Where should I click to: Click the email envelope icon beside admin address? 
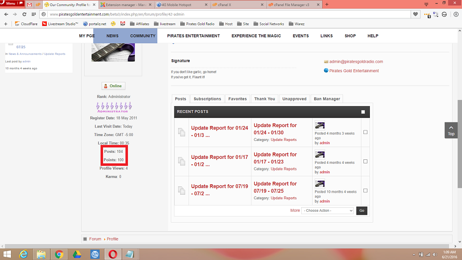click(326, 62)
